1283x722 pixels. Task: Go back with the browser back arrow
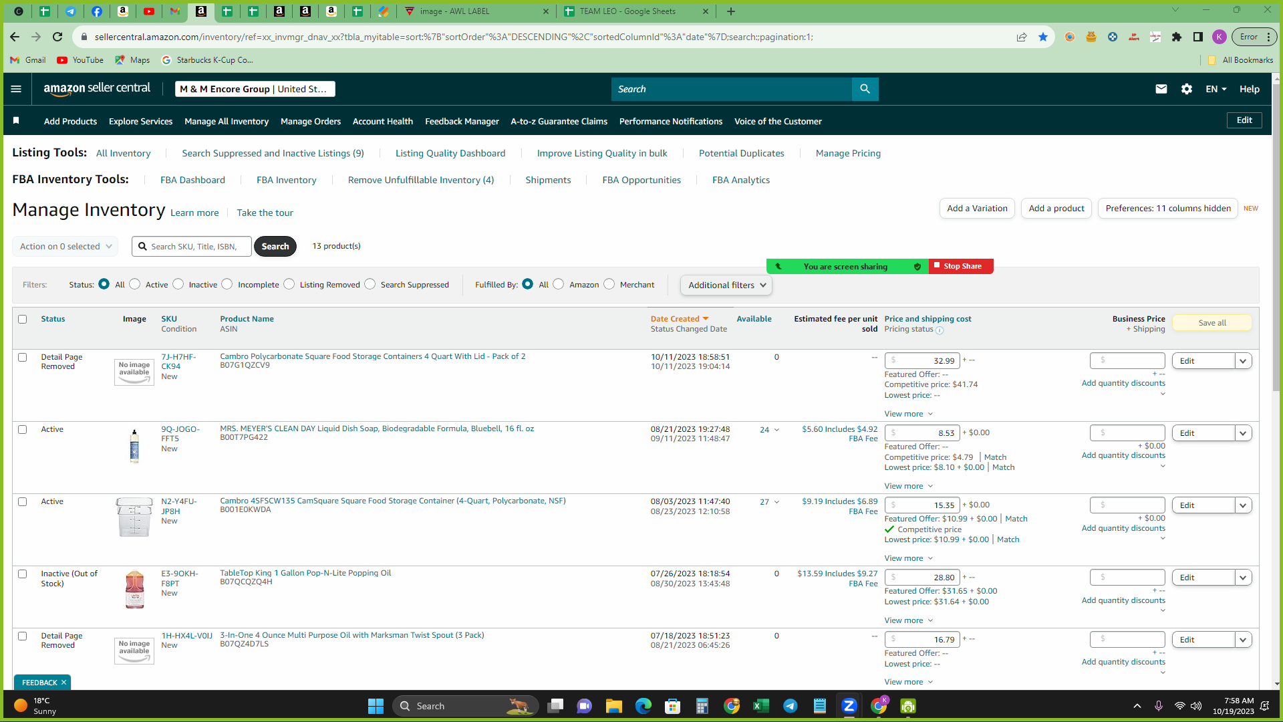pyautogui.click(x=15, y=37)
